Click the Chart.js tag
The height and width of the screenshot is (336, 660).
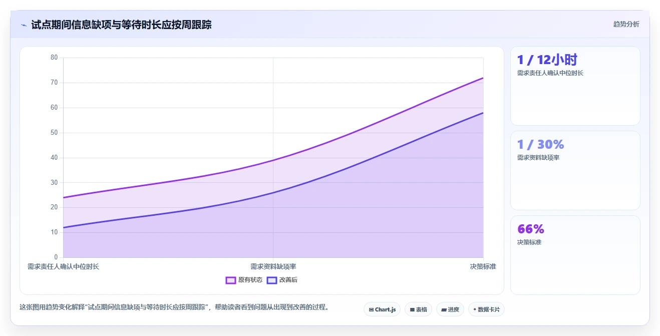(x=382, y=309)
